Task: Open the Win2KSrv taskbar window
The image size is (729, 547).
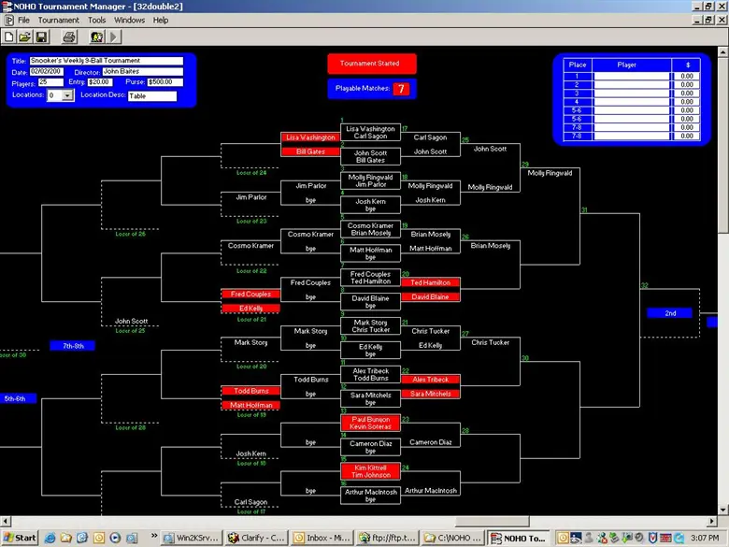Action: (192, 539)
